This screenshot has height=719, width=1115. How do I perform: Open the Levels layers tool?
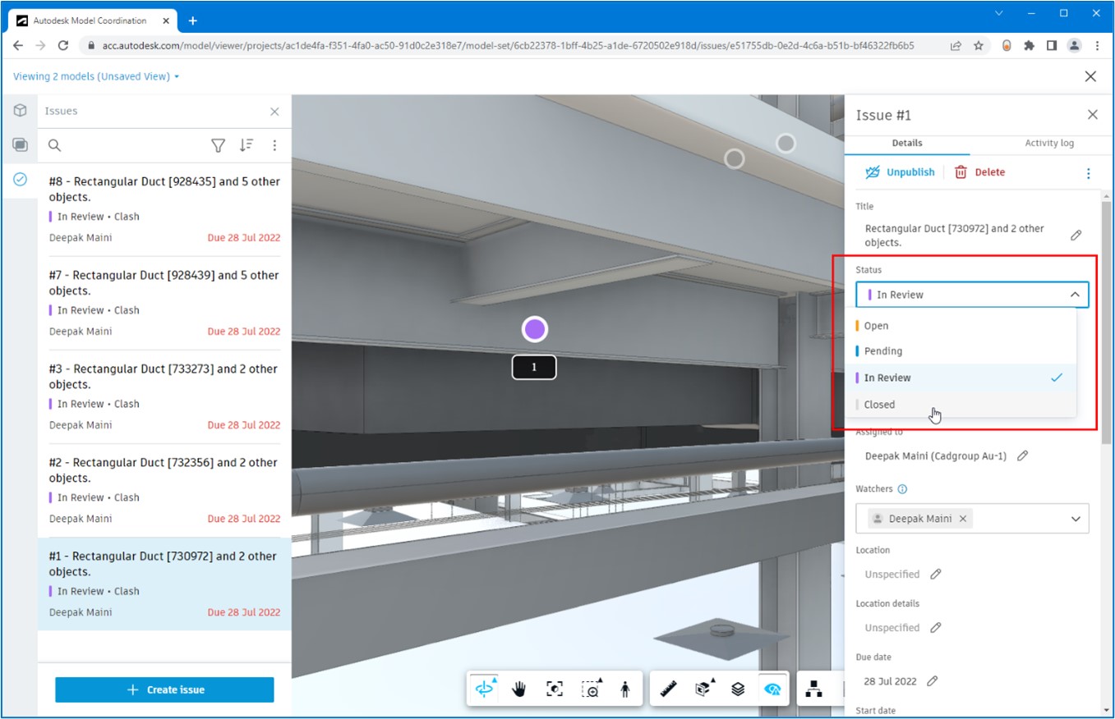click(738, 689)
